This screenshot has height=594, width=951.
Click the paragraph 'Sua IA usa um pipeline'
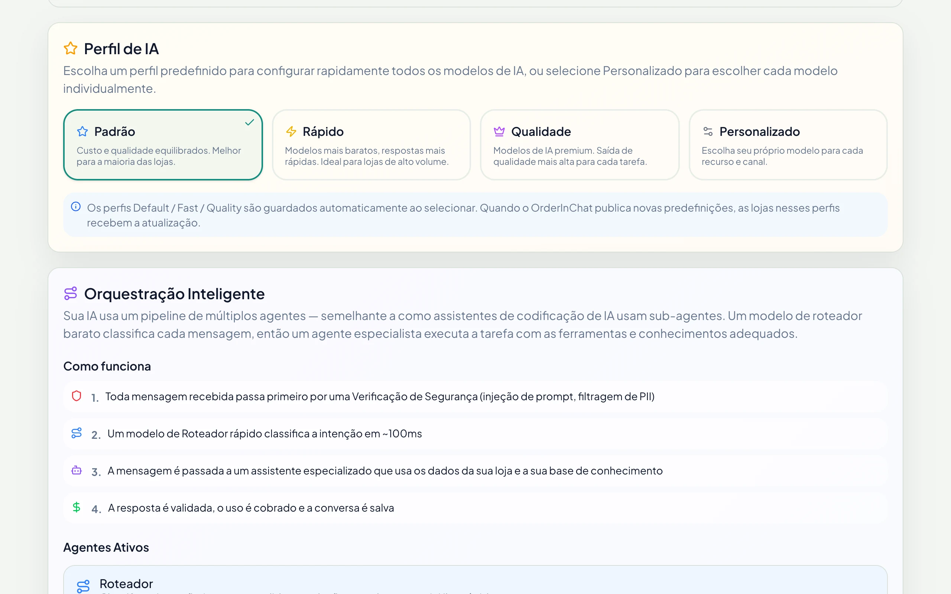point(462,324)
